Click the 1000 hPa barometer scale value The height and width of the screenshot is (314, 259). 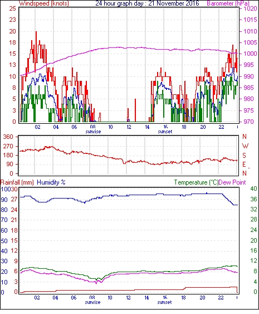tap(250, 54)
